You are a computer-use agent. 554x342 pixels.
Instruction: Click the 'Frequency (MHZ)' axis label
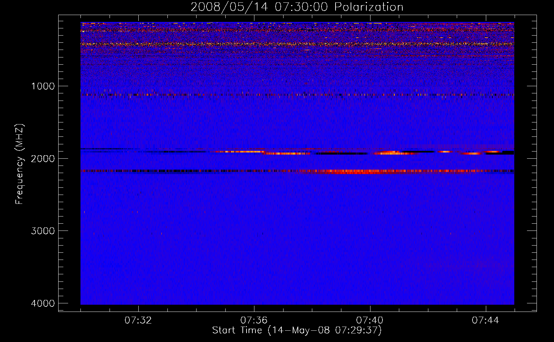click(20, 164)
